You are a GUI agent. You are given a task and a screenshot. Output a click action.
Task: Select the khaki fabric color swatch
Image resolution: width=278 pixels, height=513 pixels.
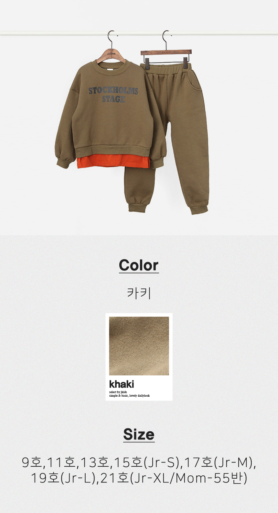tap(139, 346)
